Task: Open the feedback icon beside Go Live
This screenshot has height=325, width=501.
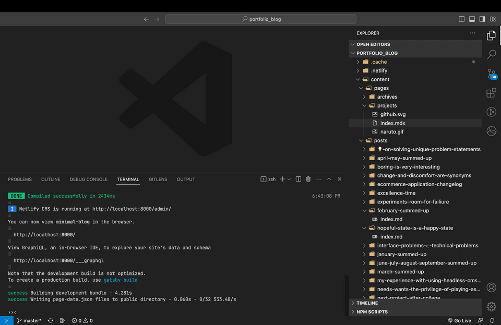Action: [x=480, y=320]
